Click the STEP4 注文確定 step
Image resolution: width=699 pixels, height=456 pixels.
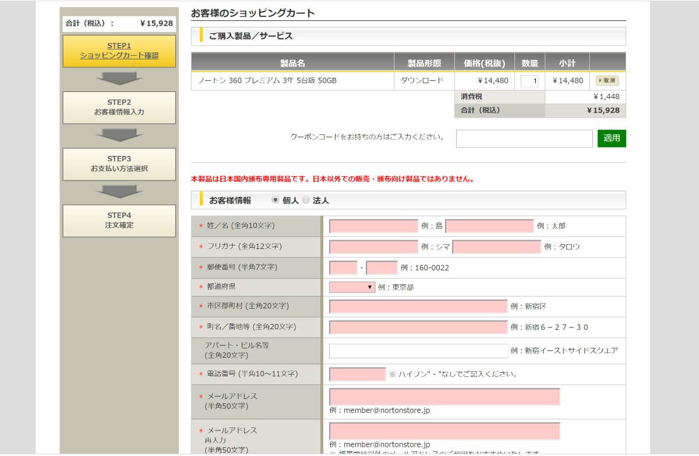coord(119,220)
